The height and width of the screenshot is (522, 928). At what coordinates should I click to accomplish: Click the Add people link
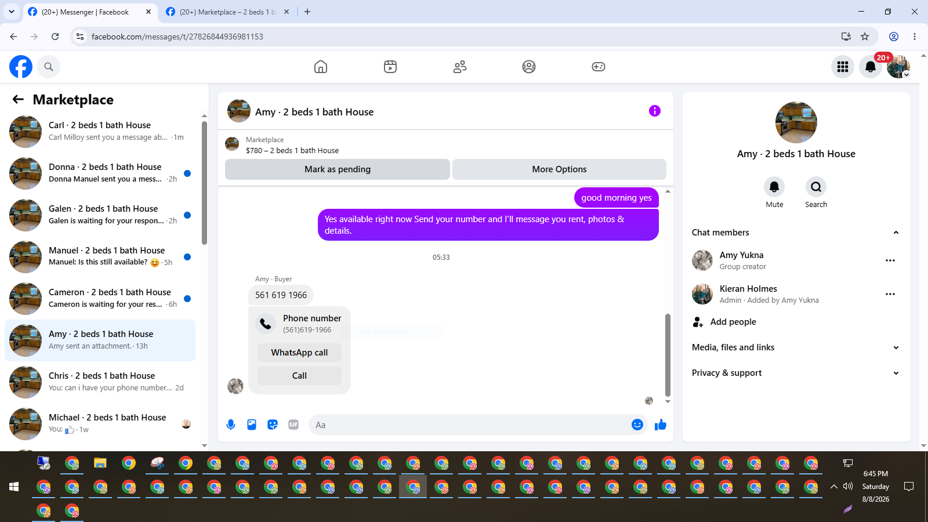[x=733, y=322]
